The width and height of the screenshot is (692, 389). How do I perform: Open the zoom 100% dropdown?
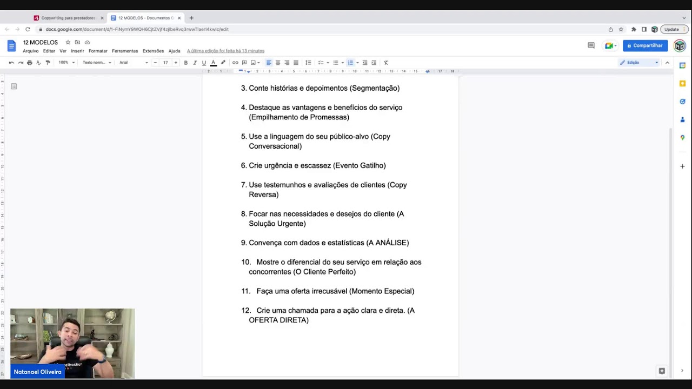[x=66, y=63]
